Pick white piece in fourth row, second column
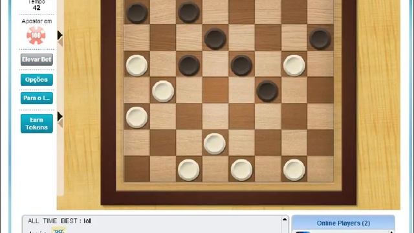Image resolution: width=414 pixels, height=233 pixels. pyautogui.click(x=163, y=91)
